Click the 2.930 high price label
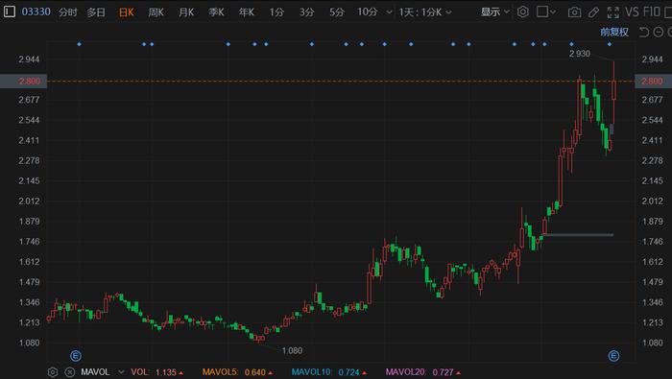This screenshot has width=672, height=379. [x=580, y=54]
